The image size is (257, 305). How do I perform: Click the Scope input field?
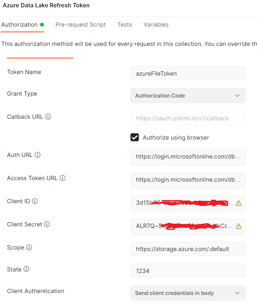(x=188, y=249)
